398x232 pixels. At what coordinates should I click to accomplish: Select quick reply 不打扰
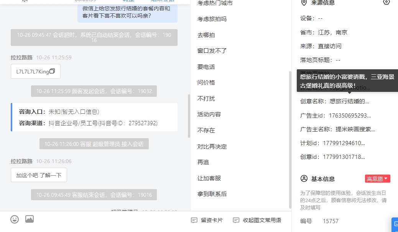pyautogui.click(x=206, y=98)
